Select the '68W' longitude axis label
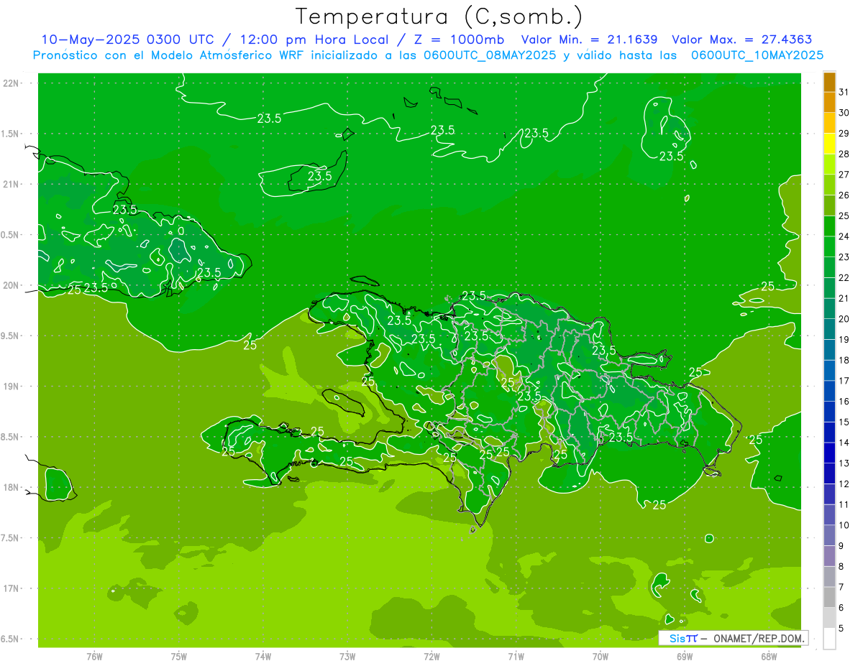 (769, 657)
